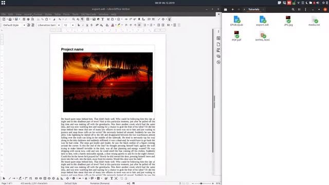Click the Find and Replace magnifier icon

click(74, 20)
